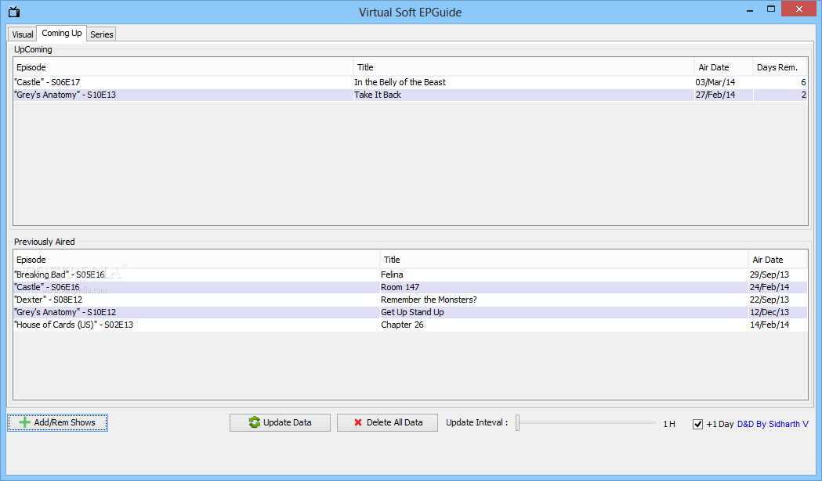Sort Previously Aired by Title header

click(564, 260)
